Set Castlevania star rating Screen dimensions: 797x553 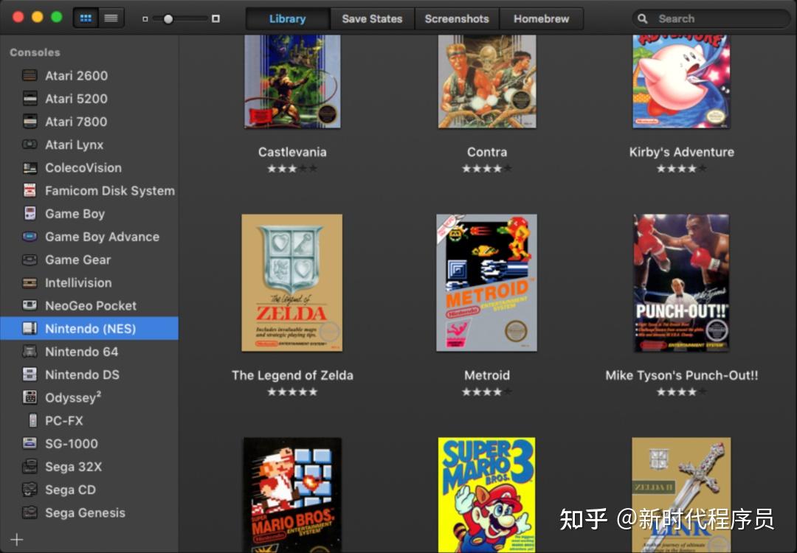point(292,168)
